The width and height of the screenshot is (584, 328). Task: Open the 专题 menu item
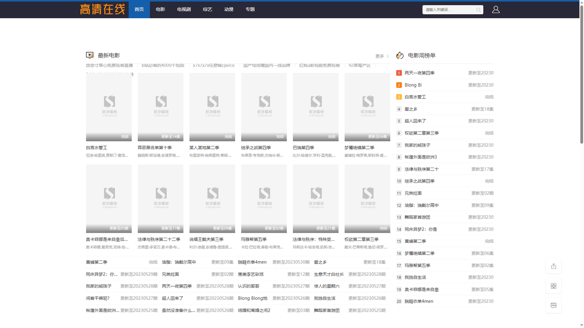[250, 9]
